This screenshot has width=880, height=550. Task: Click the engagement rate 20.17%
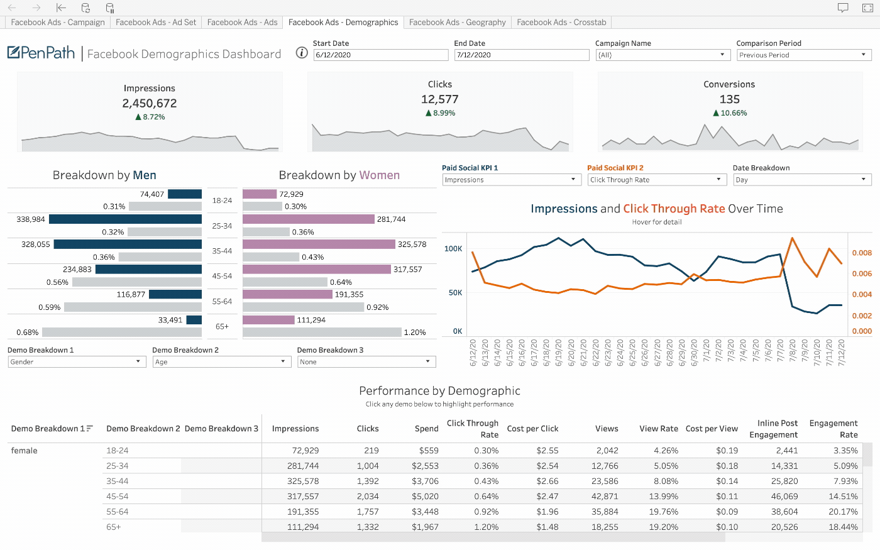(x=843, y=512)
